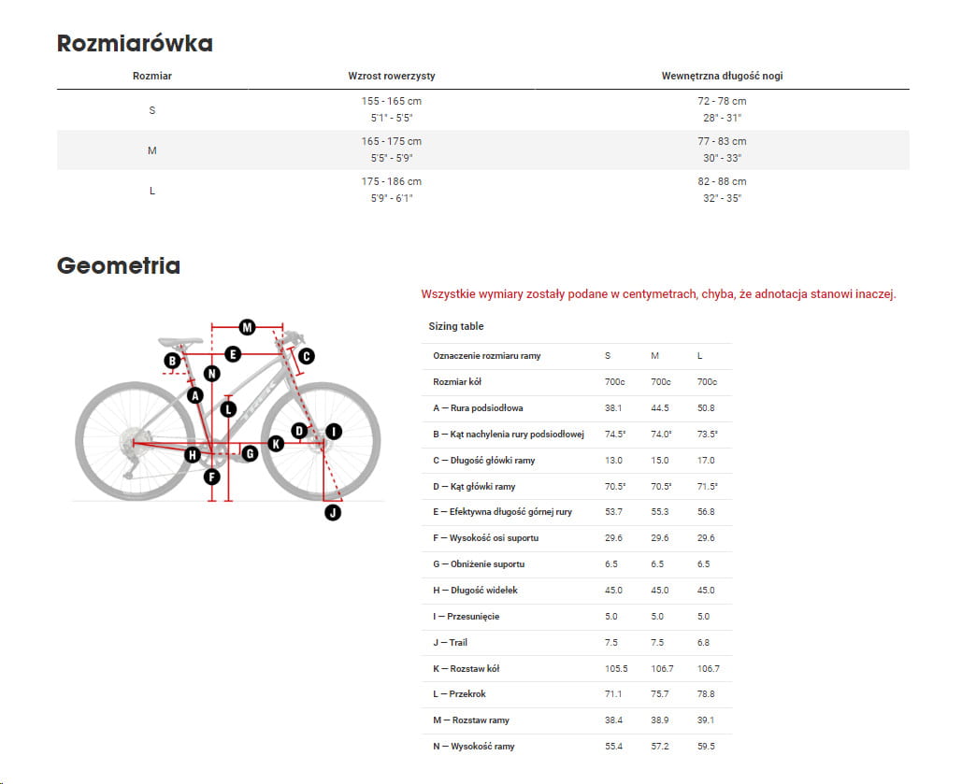Viewport: 962px width, 784px height.
Task: Click the L standover marker
Action: pyautogui.click(x=227, y=408)
